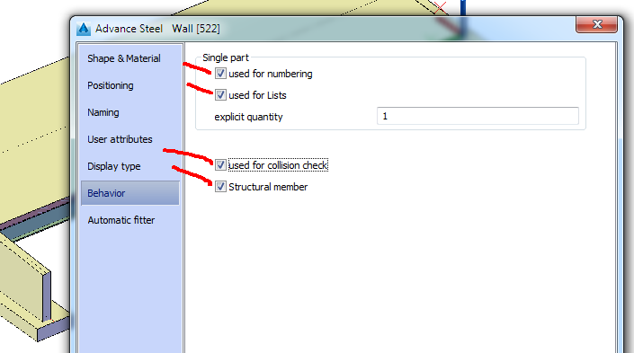Click the red X marker in model view
Screen dimensions: 634x353
[441, 7]
